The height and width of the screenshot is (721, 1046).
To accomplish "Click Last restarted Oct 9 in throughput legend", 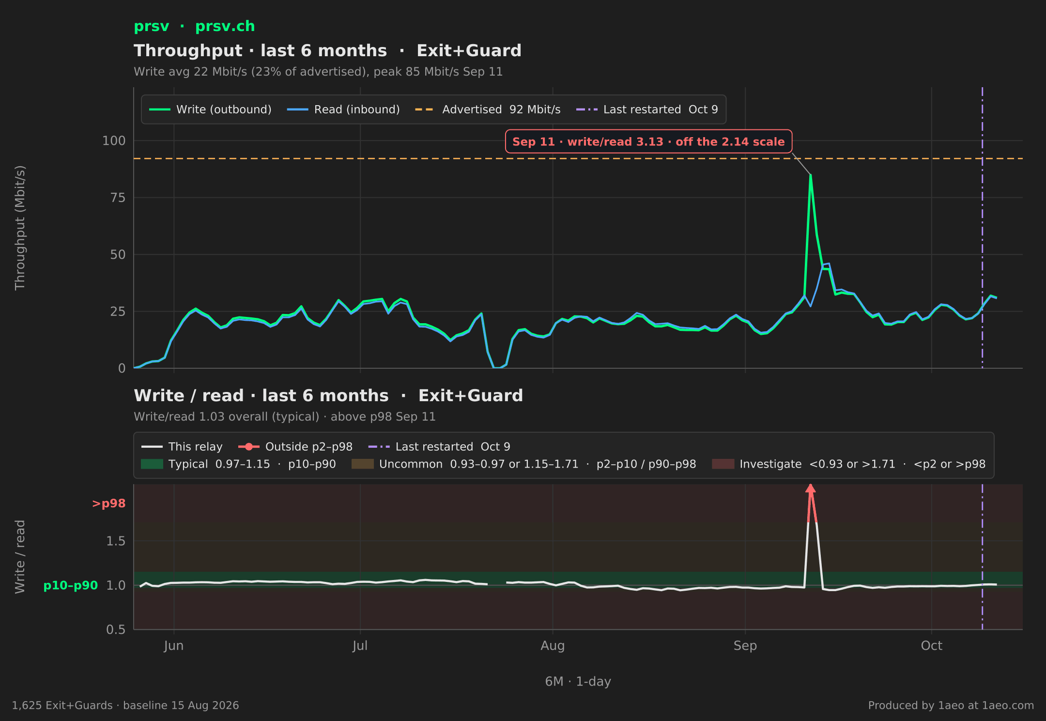I will 647,110.
